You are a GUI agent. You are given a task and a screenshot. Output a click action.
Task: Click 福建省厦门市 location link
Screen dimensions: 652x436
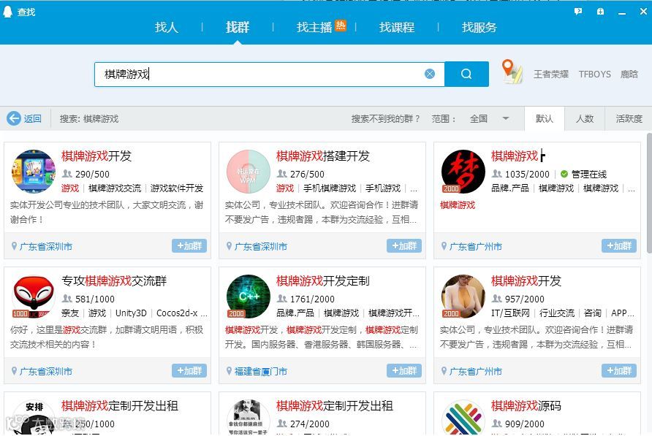point(261,371)
